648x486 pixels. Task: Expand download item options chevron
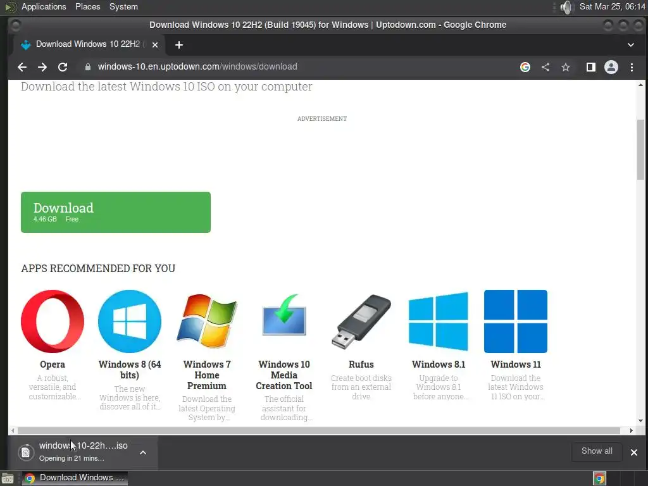(x=143, y=452)
